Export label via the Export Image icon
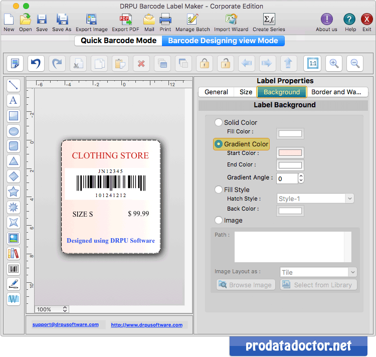This screenshot has width=376, height=357. point(91,20)
